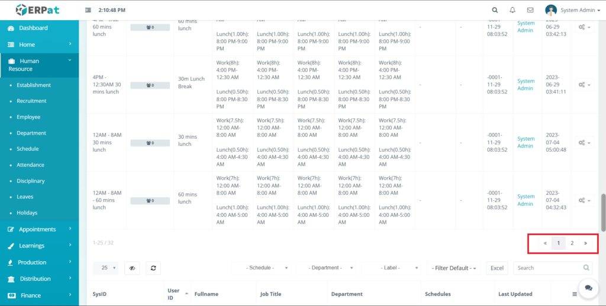This screenshot has width=606, height=306.
Task: Open the floating chat bubble icon
Action: click(x=588, y=288)
